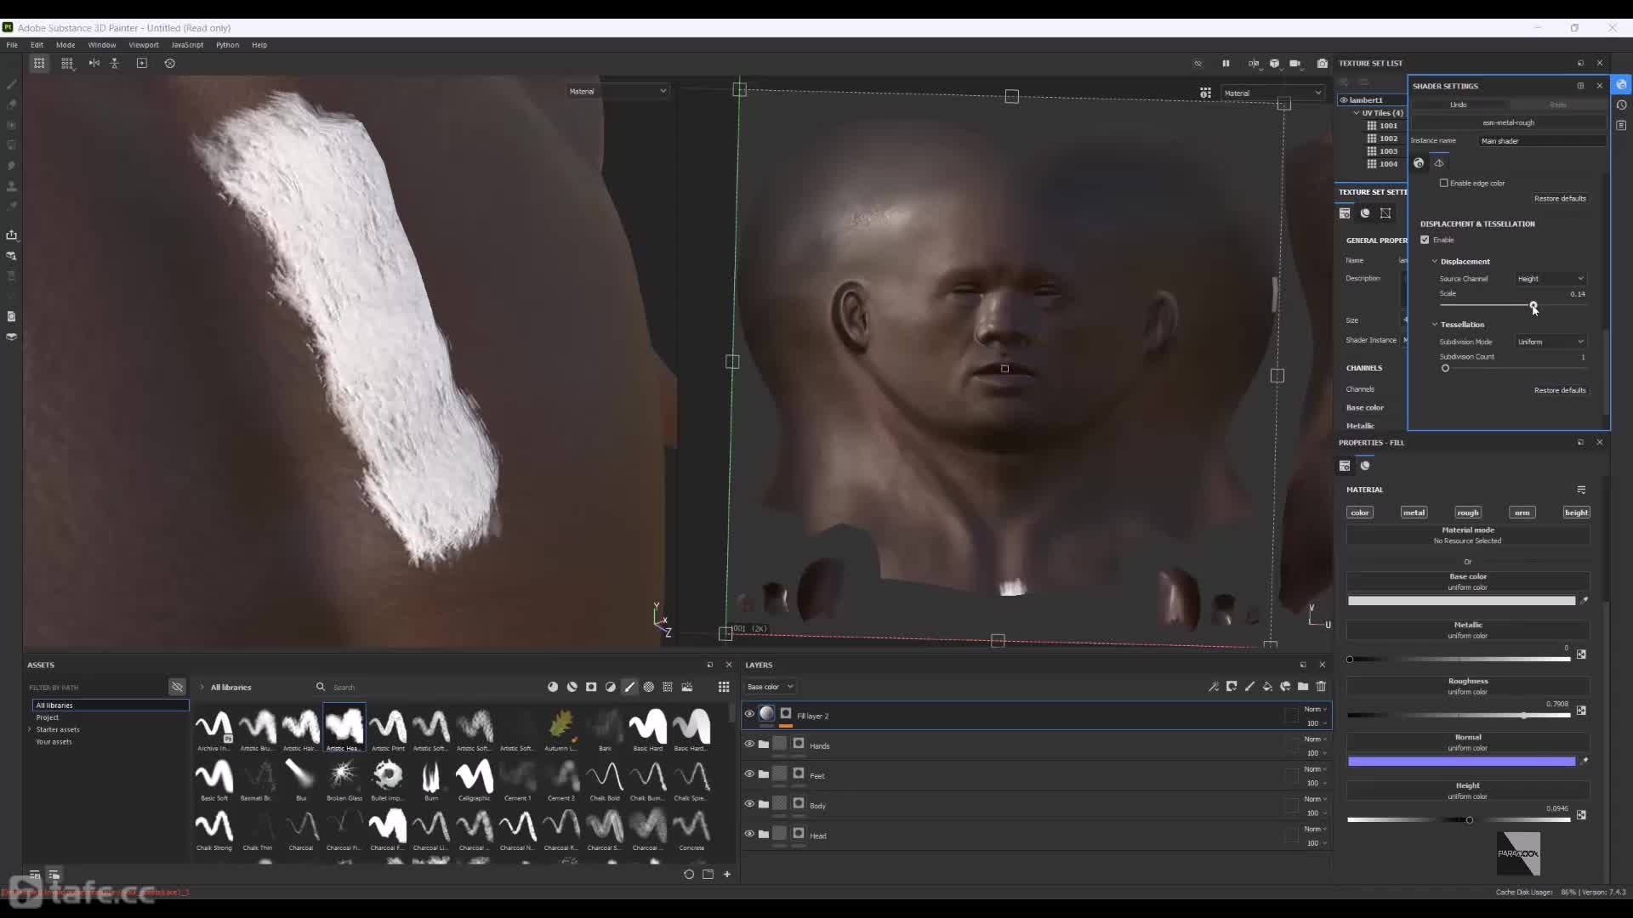Add a folder in Layers panel
The height and width of the screenshot is (918, 1633).
[1303, 687]
